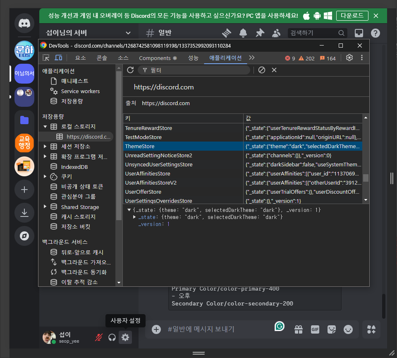Collapse the 로컬 스토리지 tree node
The width and height of the screenshot is (397, 358).
[x=45, y=126]
